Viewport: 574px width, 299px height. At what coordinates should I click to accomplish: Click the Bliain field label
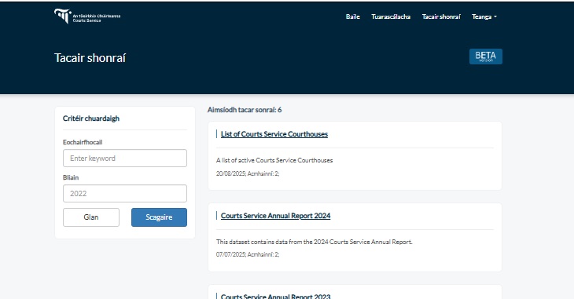point(71,177)
